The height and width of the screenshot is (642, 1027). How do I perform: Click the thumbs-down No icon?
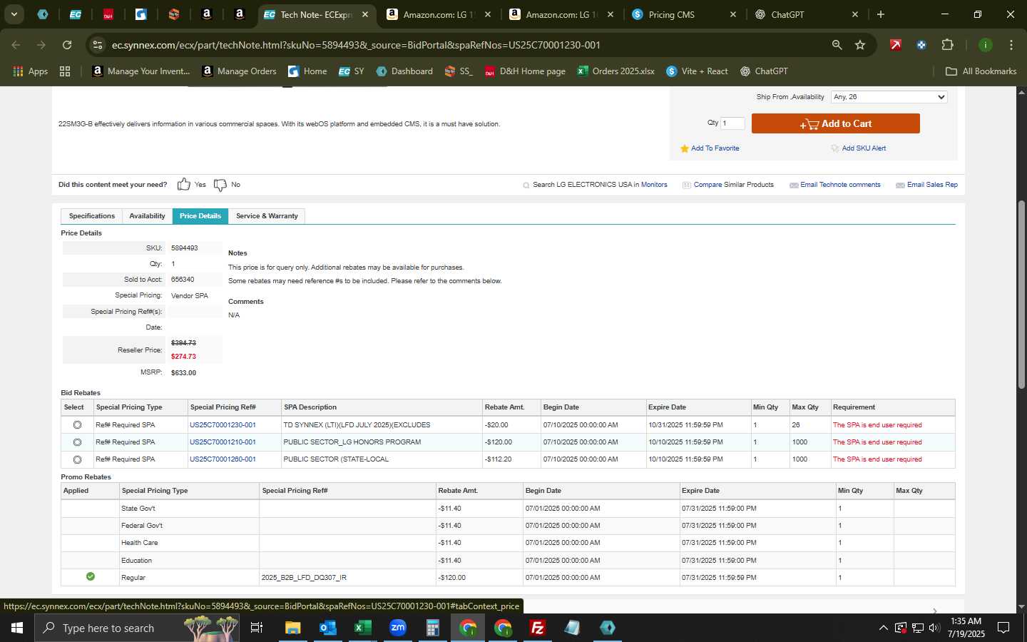(x=220, y=185)
